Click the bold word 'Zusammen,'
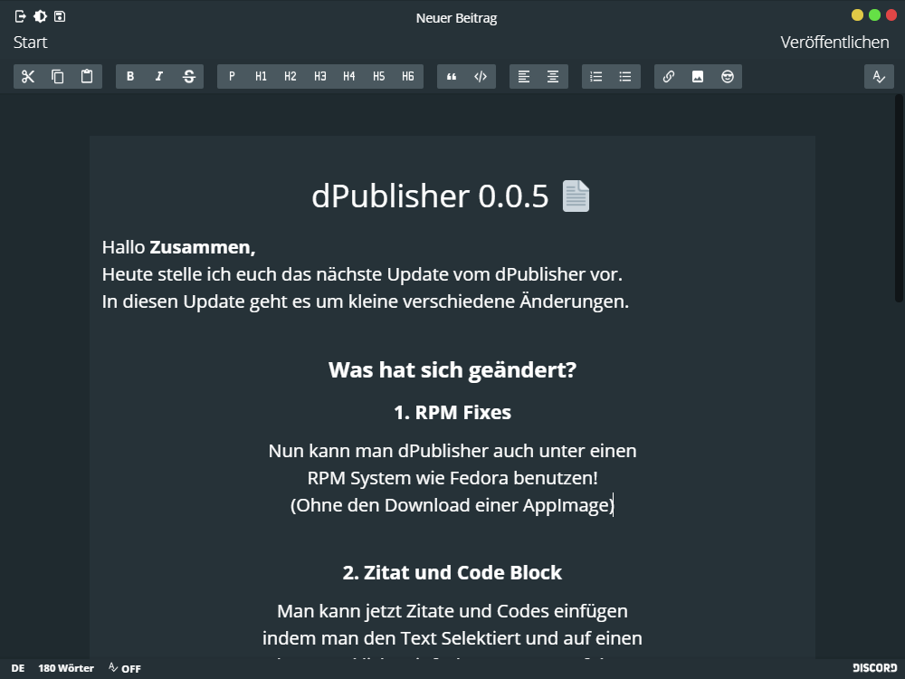 pyautogui.click(x=203, y=247)
